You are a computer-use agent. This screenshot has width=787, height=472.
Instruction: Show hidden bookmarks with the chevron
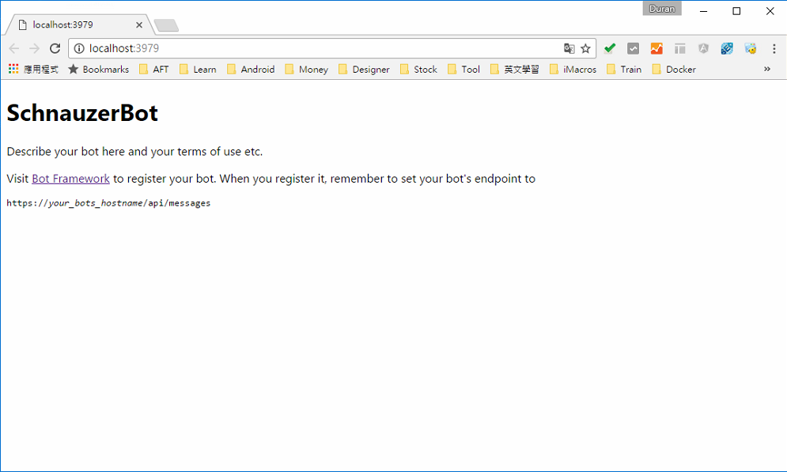[767, 70]
